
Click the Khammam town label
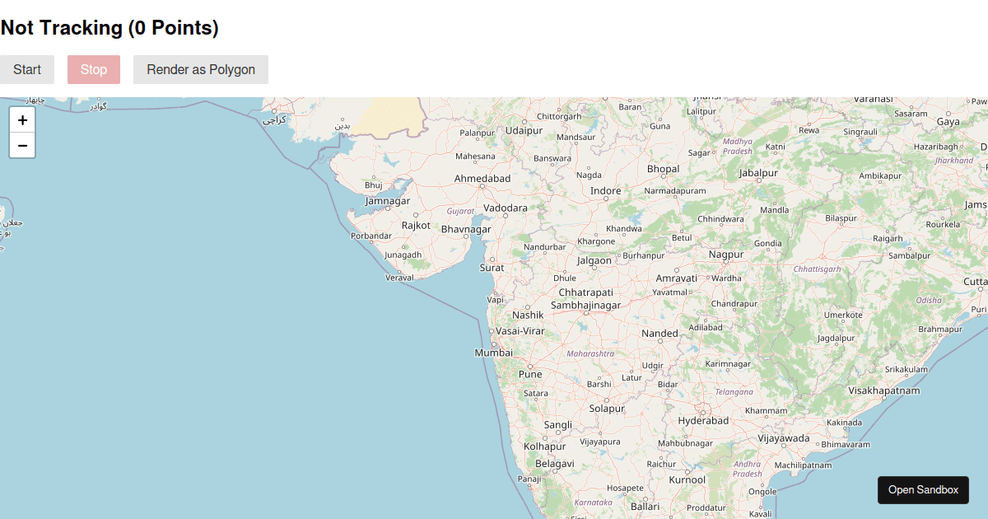click(766, 410)
